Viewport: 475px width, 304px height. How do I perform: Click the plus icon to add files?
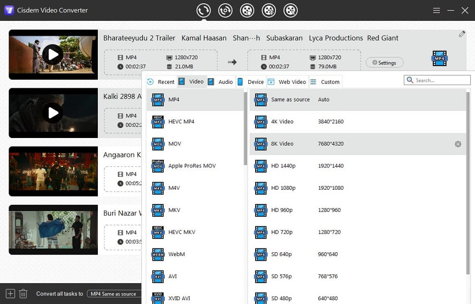point(10,294)
